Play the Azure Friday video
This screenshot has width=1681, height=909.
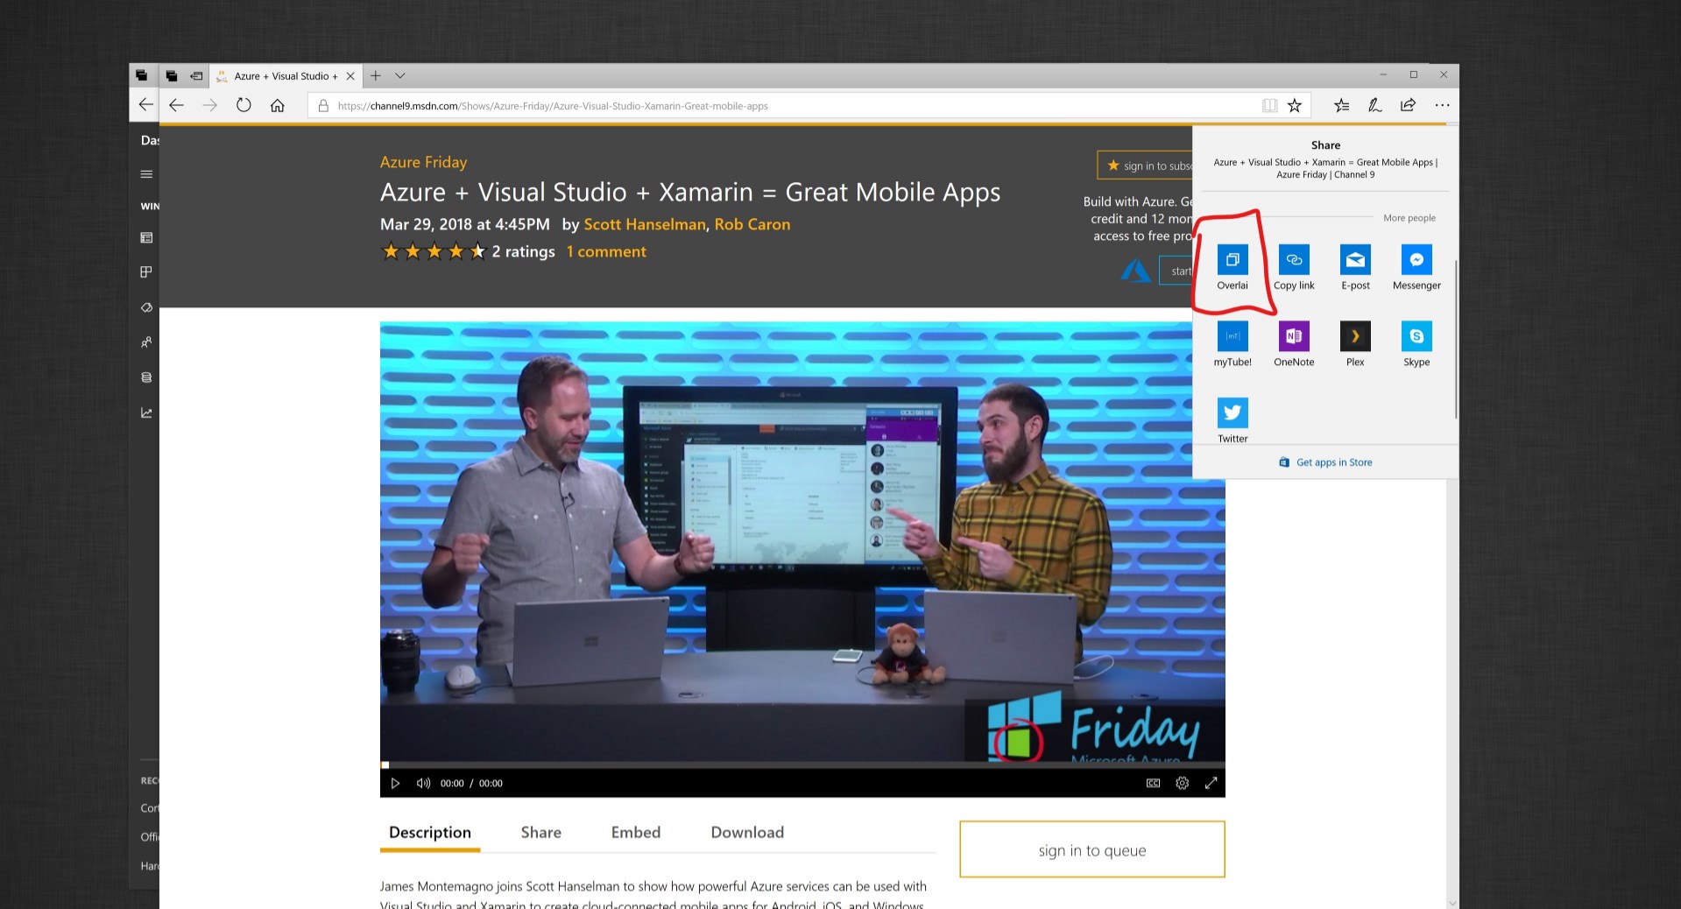point(395,783)
